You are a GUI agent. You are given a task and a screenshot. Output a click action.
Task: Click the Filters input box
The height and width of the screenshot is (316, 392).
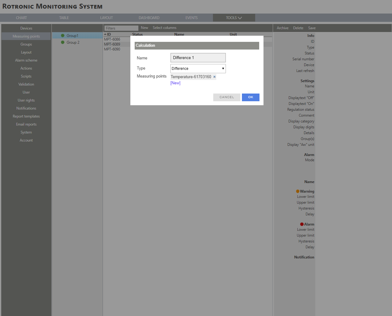[x=121, y=28]
